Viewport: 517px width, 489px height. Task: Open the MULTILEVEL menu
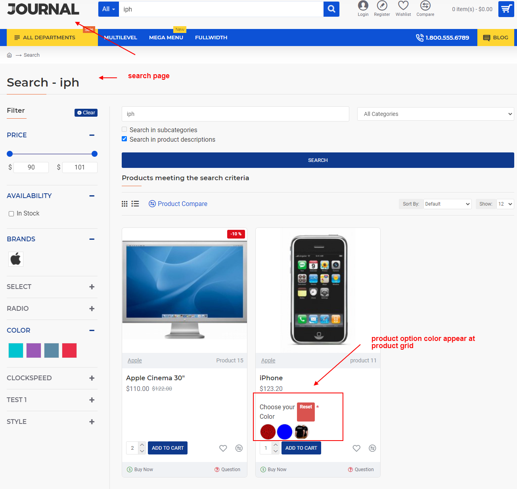tap(121, 38)
